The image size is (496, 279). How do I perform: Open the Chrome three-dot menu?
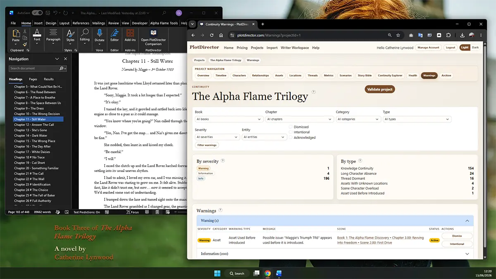(x=480, y=36)
